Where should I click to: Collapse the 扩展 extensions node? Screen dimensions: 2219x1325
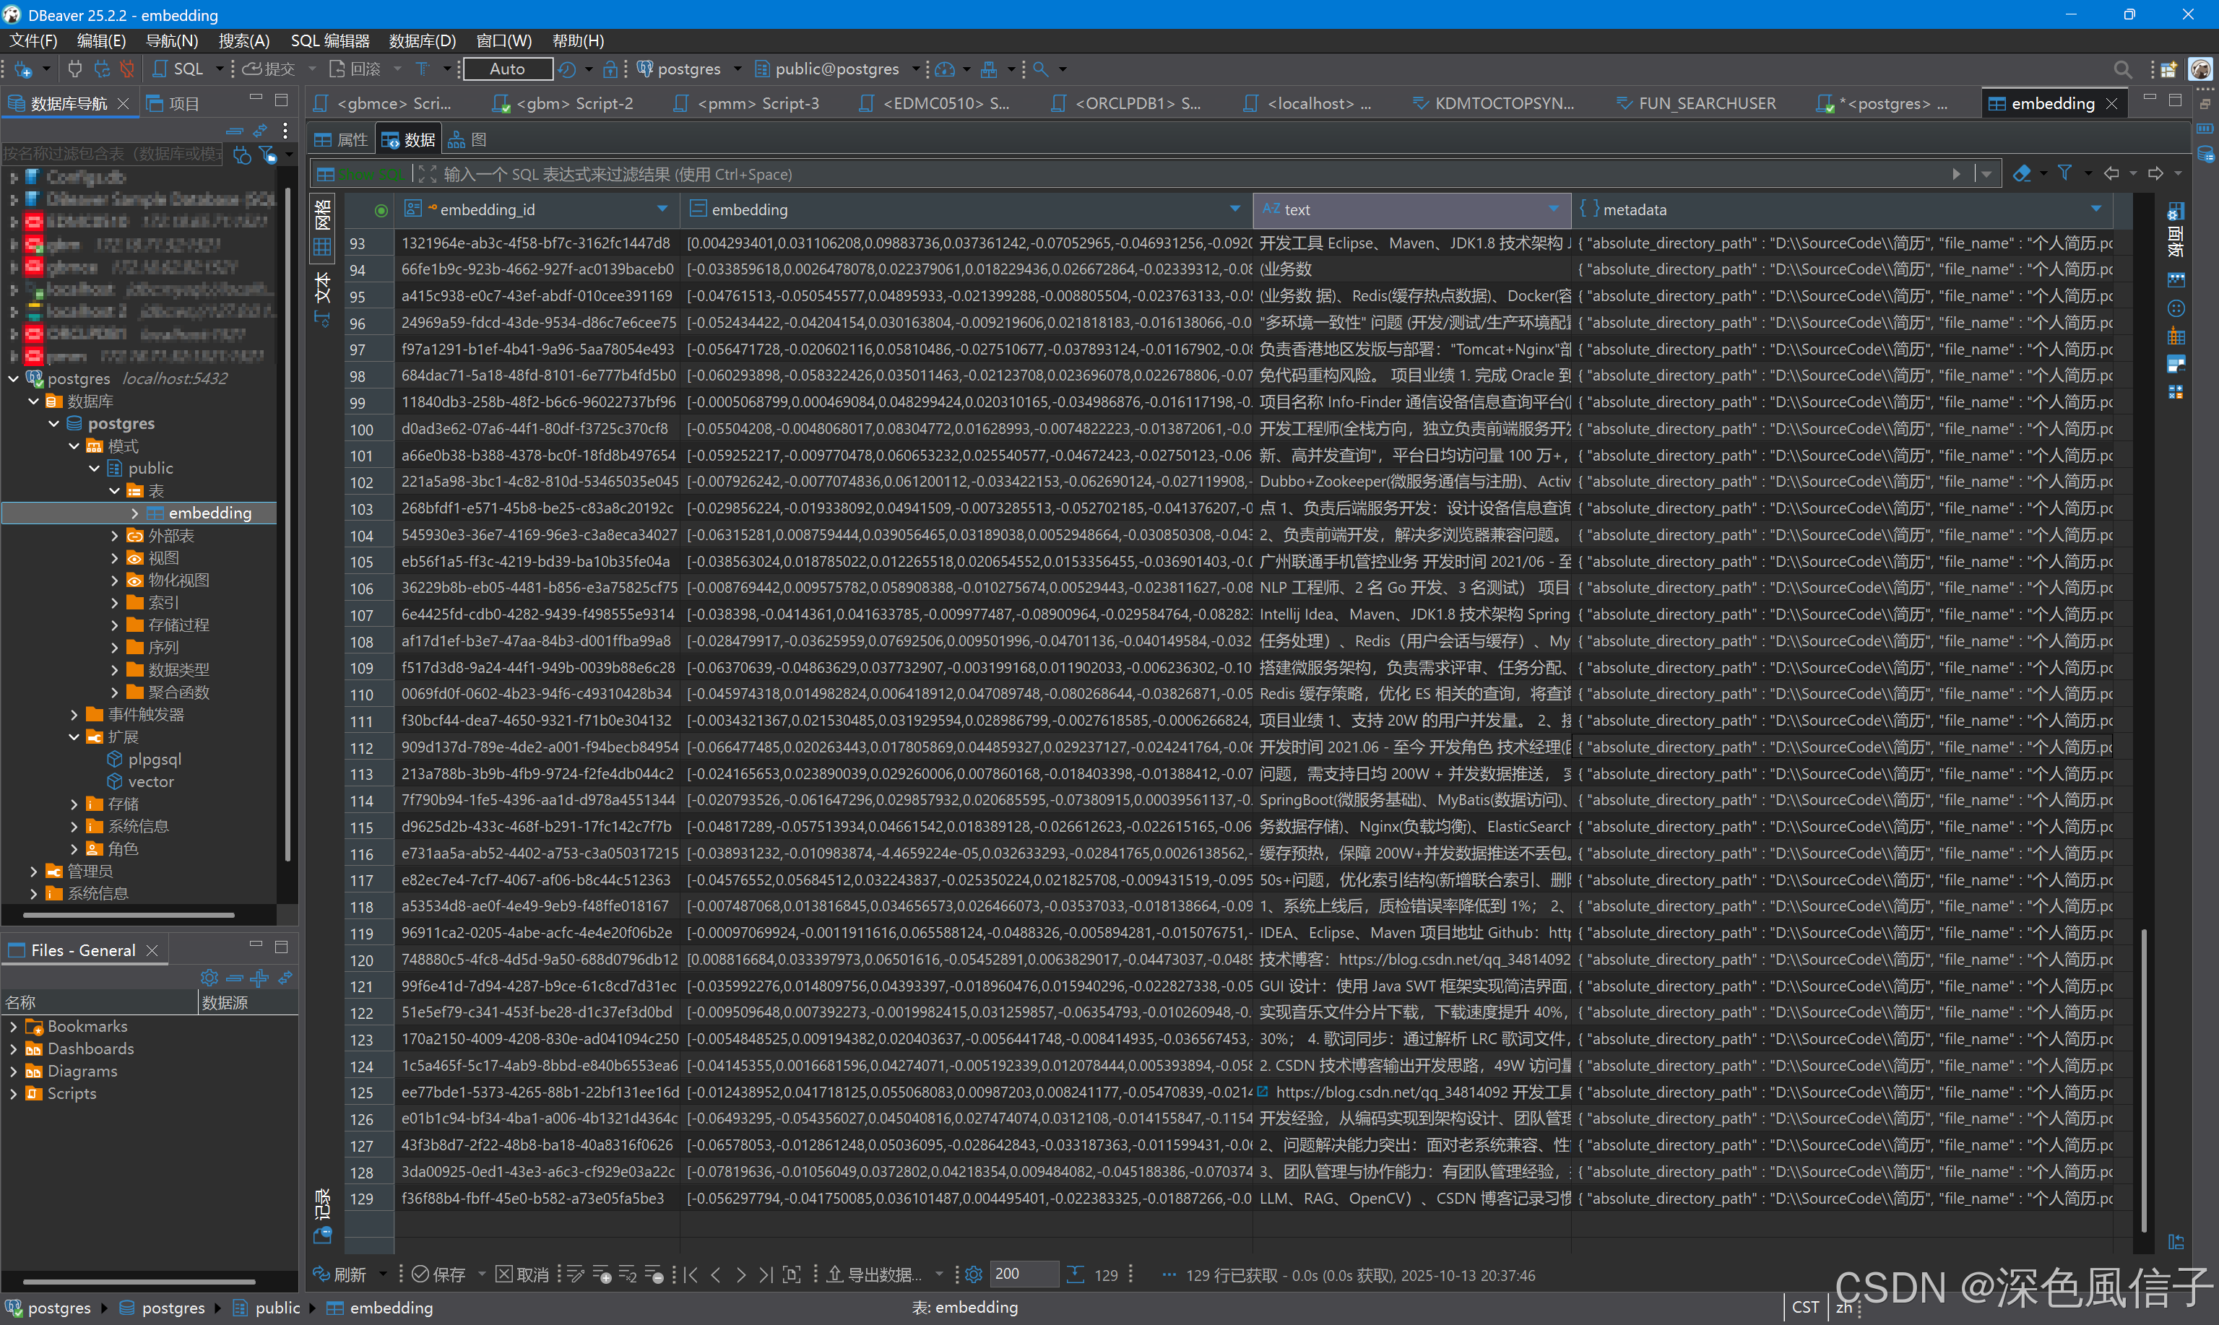[x=74, y=737]
